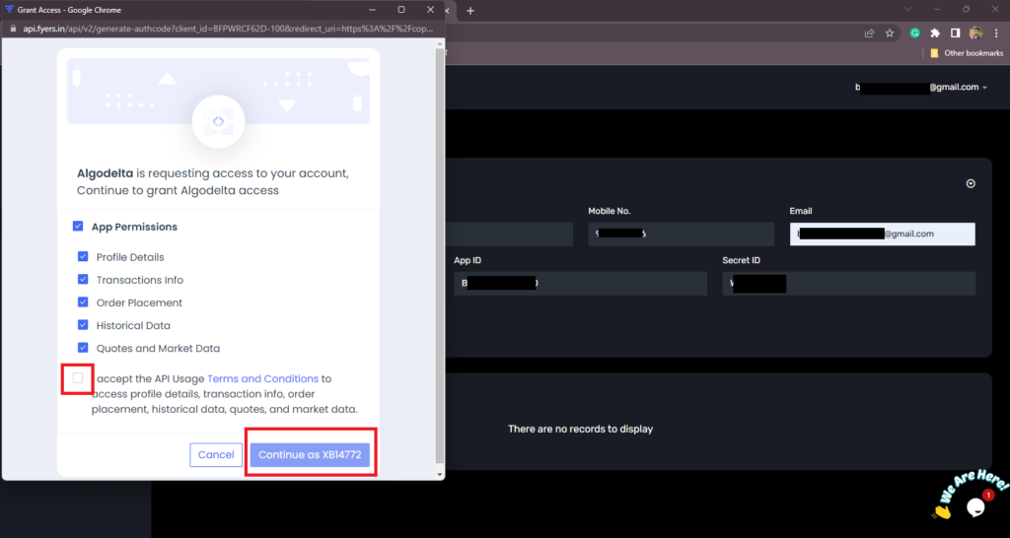Screen dimensions: 1010x538
Task: Uncheck the Transactions Info permission
Action: click(83, 279)
